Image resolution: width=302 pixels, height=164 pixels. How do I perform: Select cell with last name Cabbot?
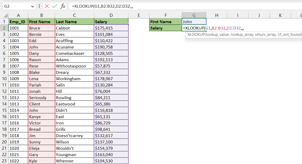tap(74, 28)
